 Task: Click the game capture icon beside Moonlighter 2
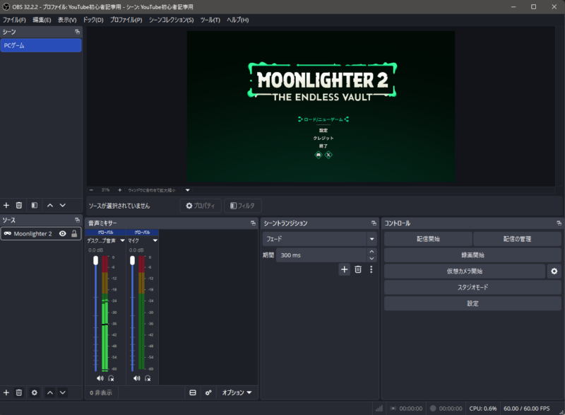(x=7, y=233)
